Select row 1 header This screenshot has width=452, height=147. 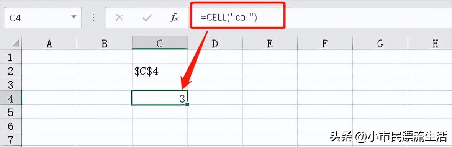tap(11, 57)
